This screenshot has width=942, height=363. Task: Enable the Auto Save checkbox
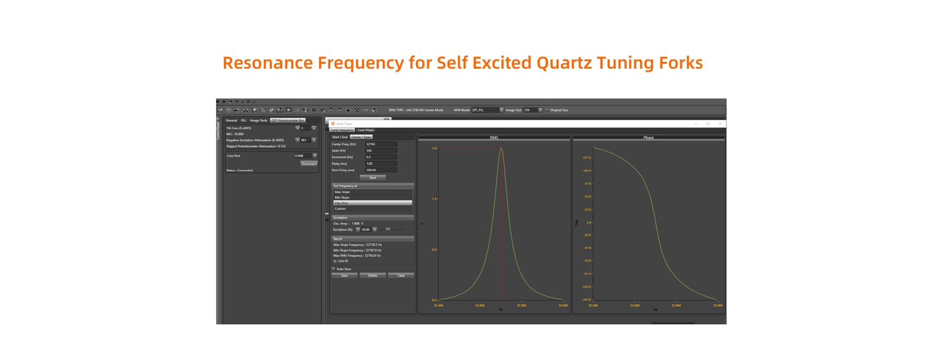click(x=333, y=269)
